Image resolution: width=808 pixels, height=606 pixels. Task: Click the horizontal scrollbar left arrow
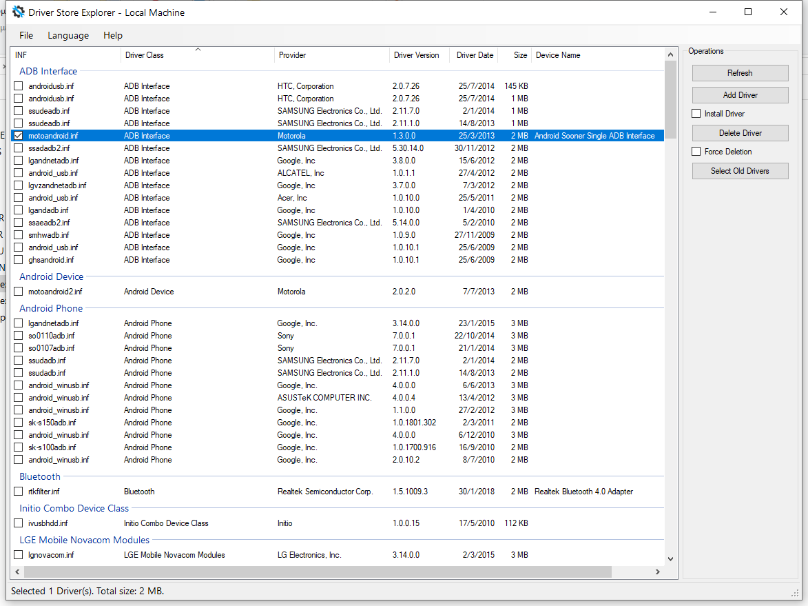pyautogui.click(x=17, y=572)
